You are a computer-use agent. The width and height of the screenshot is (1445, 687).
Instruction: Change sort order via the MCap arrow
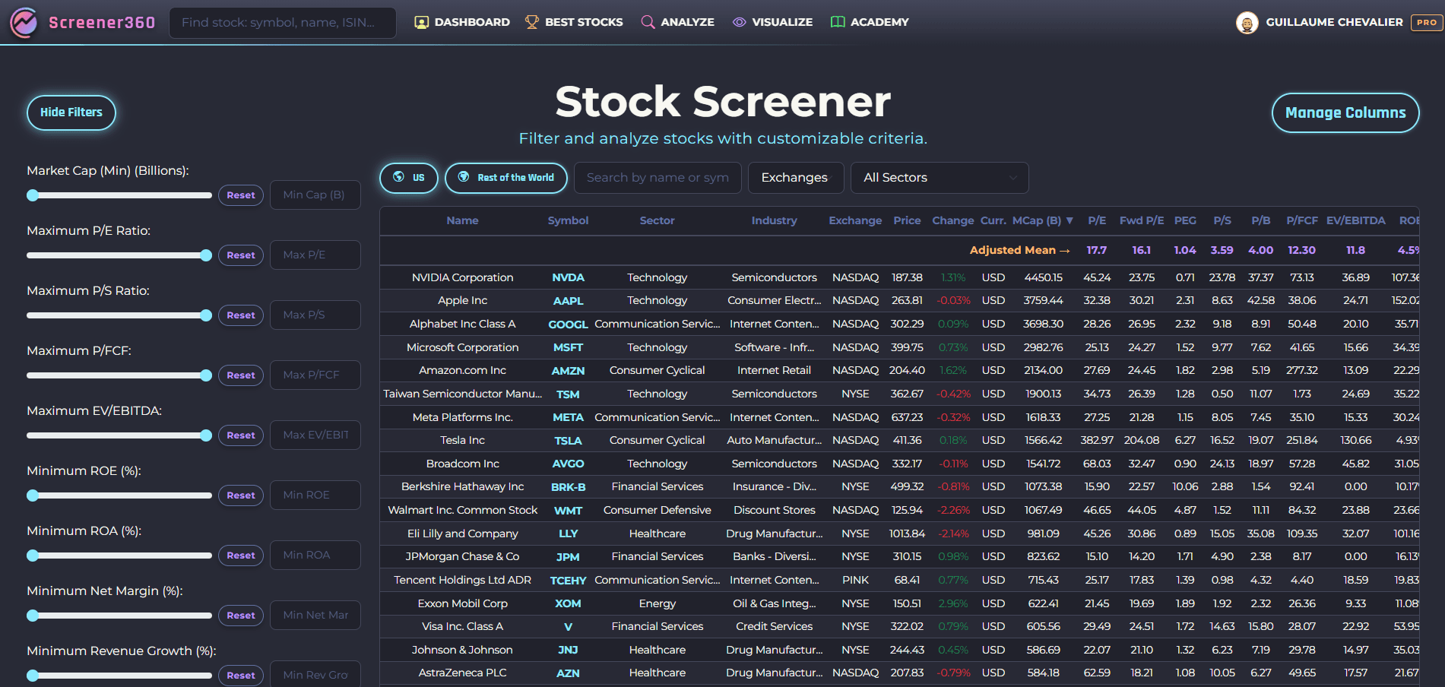(1070, 220)
